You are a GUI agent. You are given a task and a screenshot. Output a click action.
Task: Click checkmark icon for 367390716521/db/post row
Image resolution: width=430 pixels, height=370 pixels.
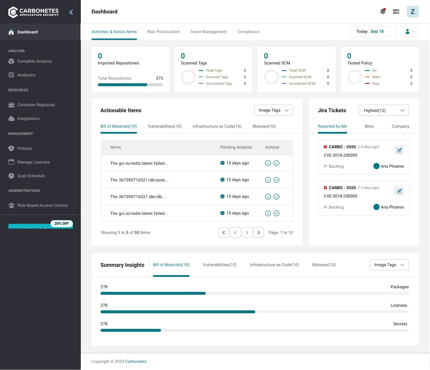(276, 180)
